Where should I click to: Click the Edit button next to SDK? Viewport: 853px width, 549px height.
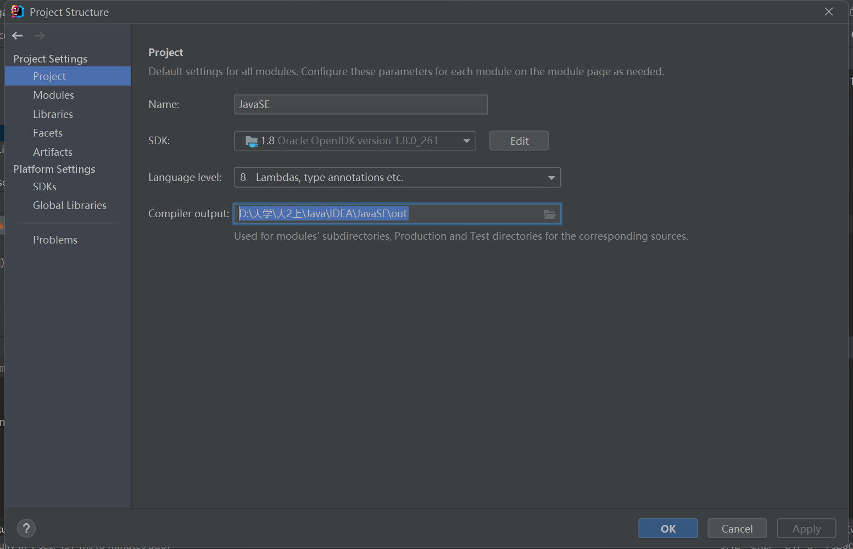tap(519, 141)
